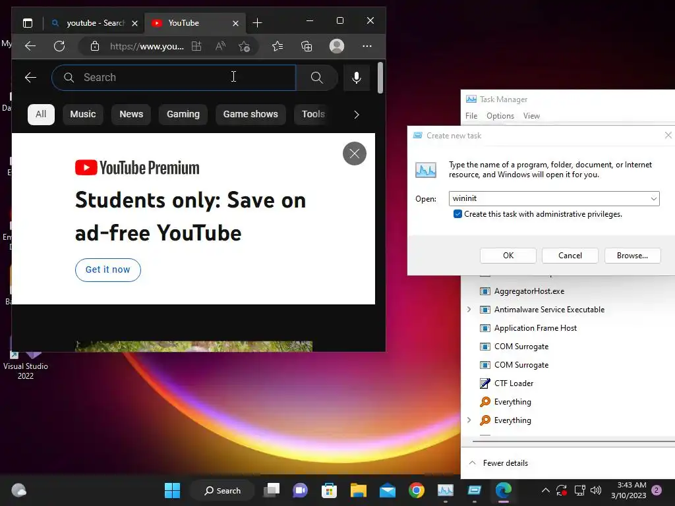Go back in the Edge browser toolbar

pyautogui.click(x=30, y=46)
